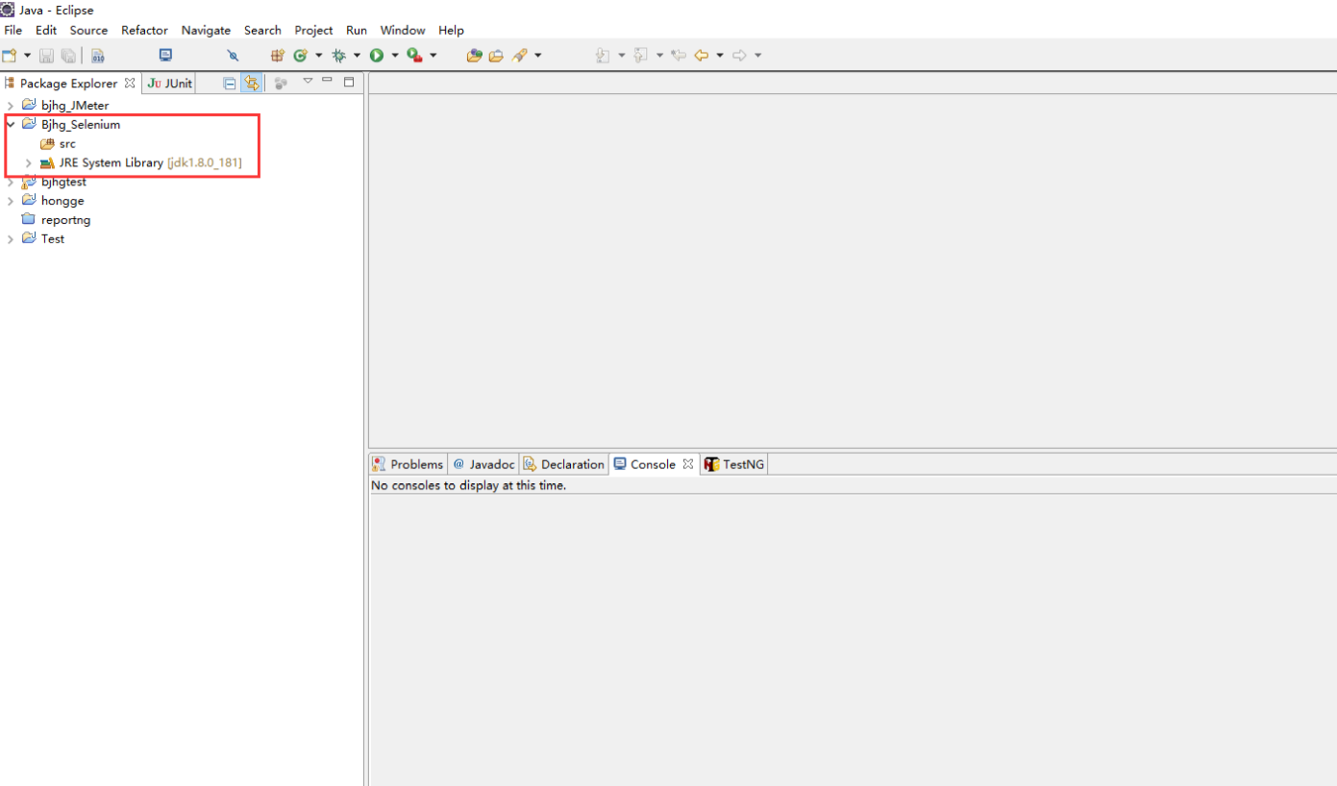The image size is (1337, 786).
Task: Click the blue monitor console toolbar icon
Action: click(x=165, y=56)
